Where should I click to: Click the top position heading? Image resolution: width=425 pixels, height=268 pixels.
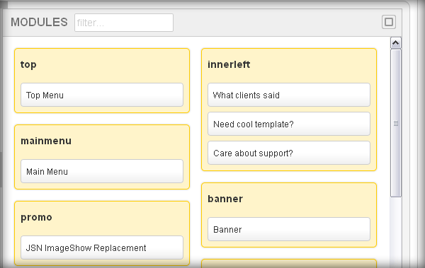click(x=28, y=64)
